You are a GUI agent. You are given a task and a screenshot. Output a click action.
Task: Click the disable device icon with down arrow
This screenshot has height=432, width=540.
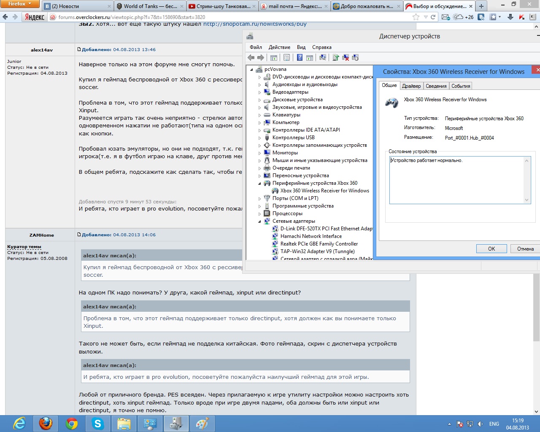pyautogui.click(x=355, y=57)
